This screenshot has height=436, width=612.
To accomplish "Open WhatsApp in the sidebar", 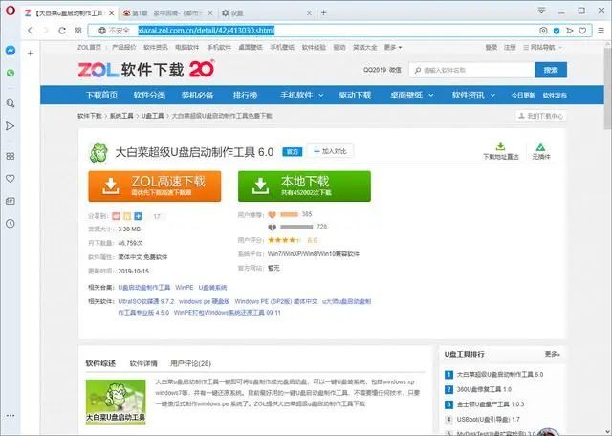I will point(11,73).
